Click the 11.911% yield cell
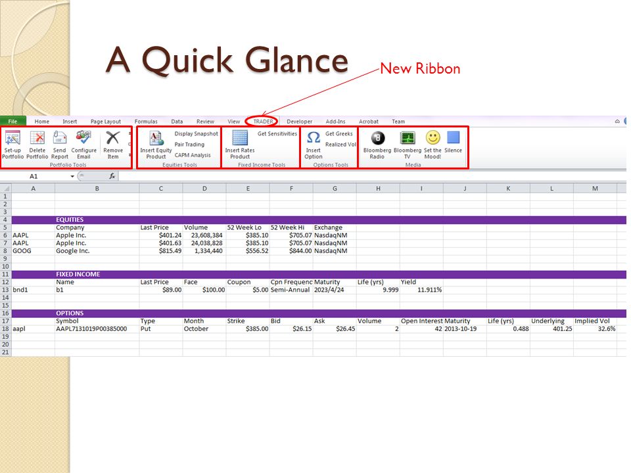This screenshot has height=473, width=631. click(x=422, y=290)
